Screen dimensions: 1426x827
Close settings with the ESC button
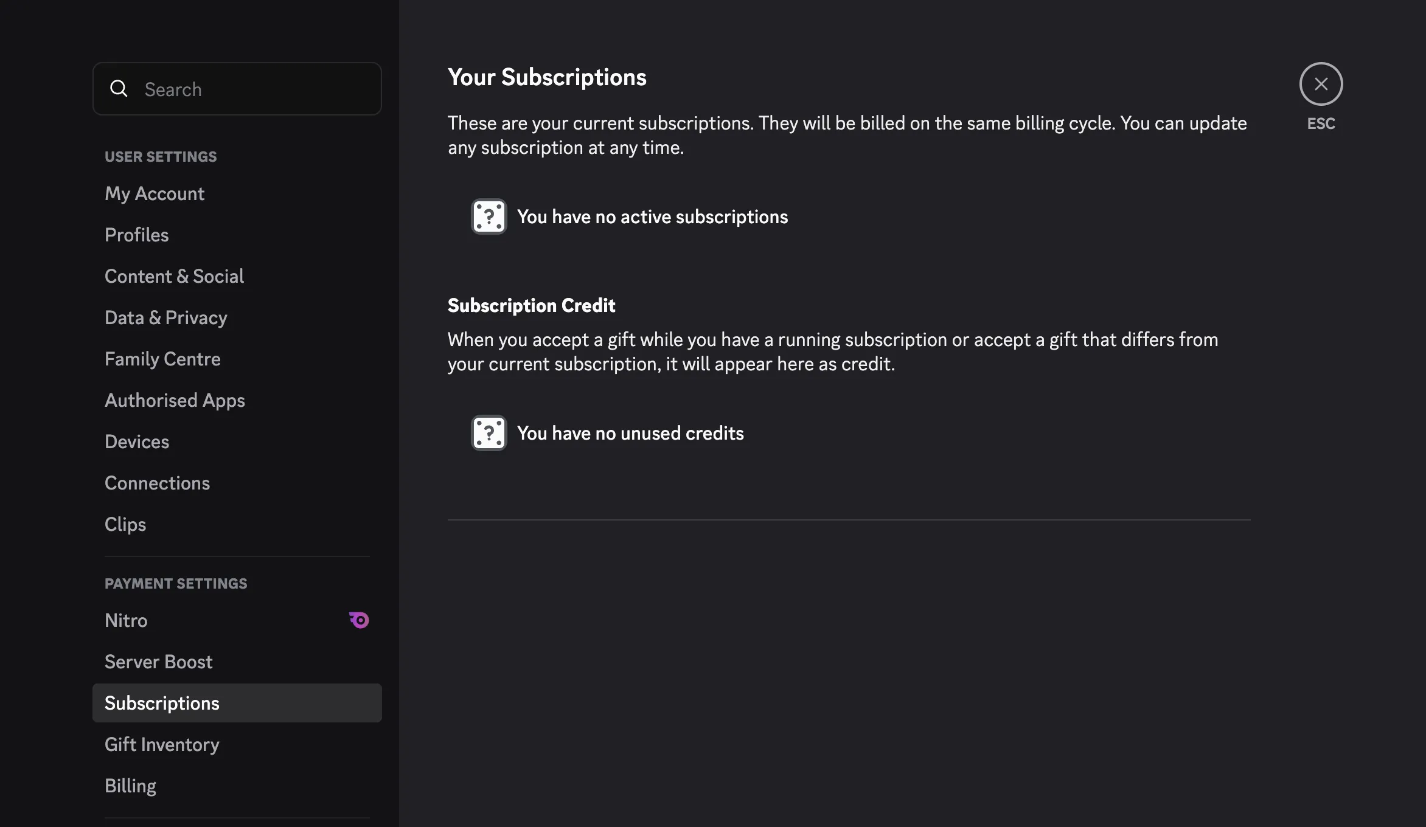tap(1320, 84)
